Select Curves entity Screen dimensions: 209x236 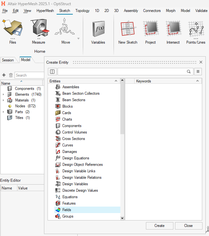click(x=68, y=145)
